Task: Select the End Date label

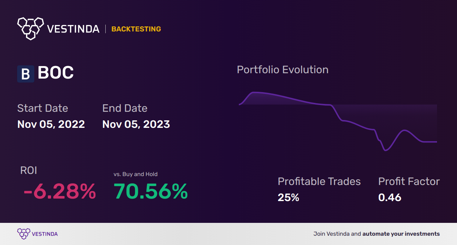Action: (x=125, y=108)
